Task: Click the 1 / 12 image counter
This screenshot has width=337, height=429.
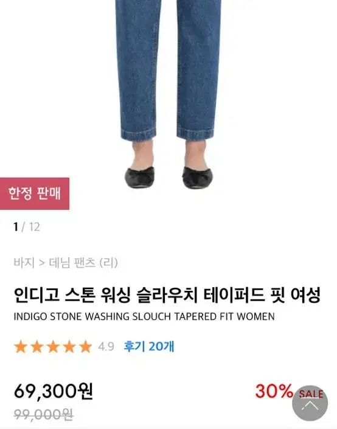Action: (27, 227)
